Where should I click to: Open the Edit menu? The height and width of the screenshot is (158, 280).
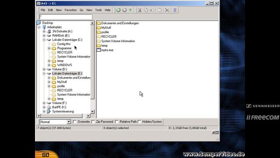click(x=50, y=10)
